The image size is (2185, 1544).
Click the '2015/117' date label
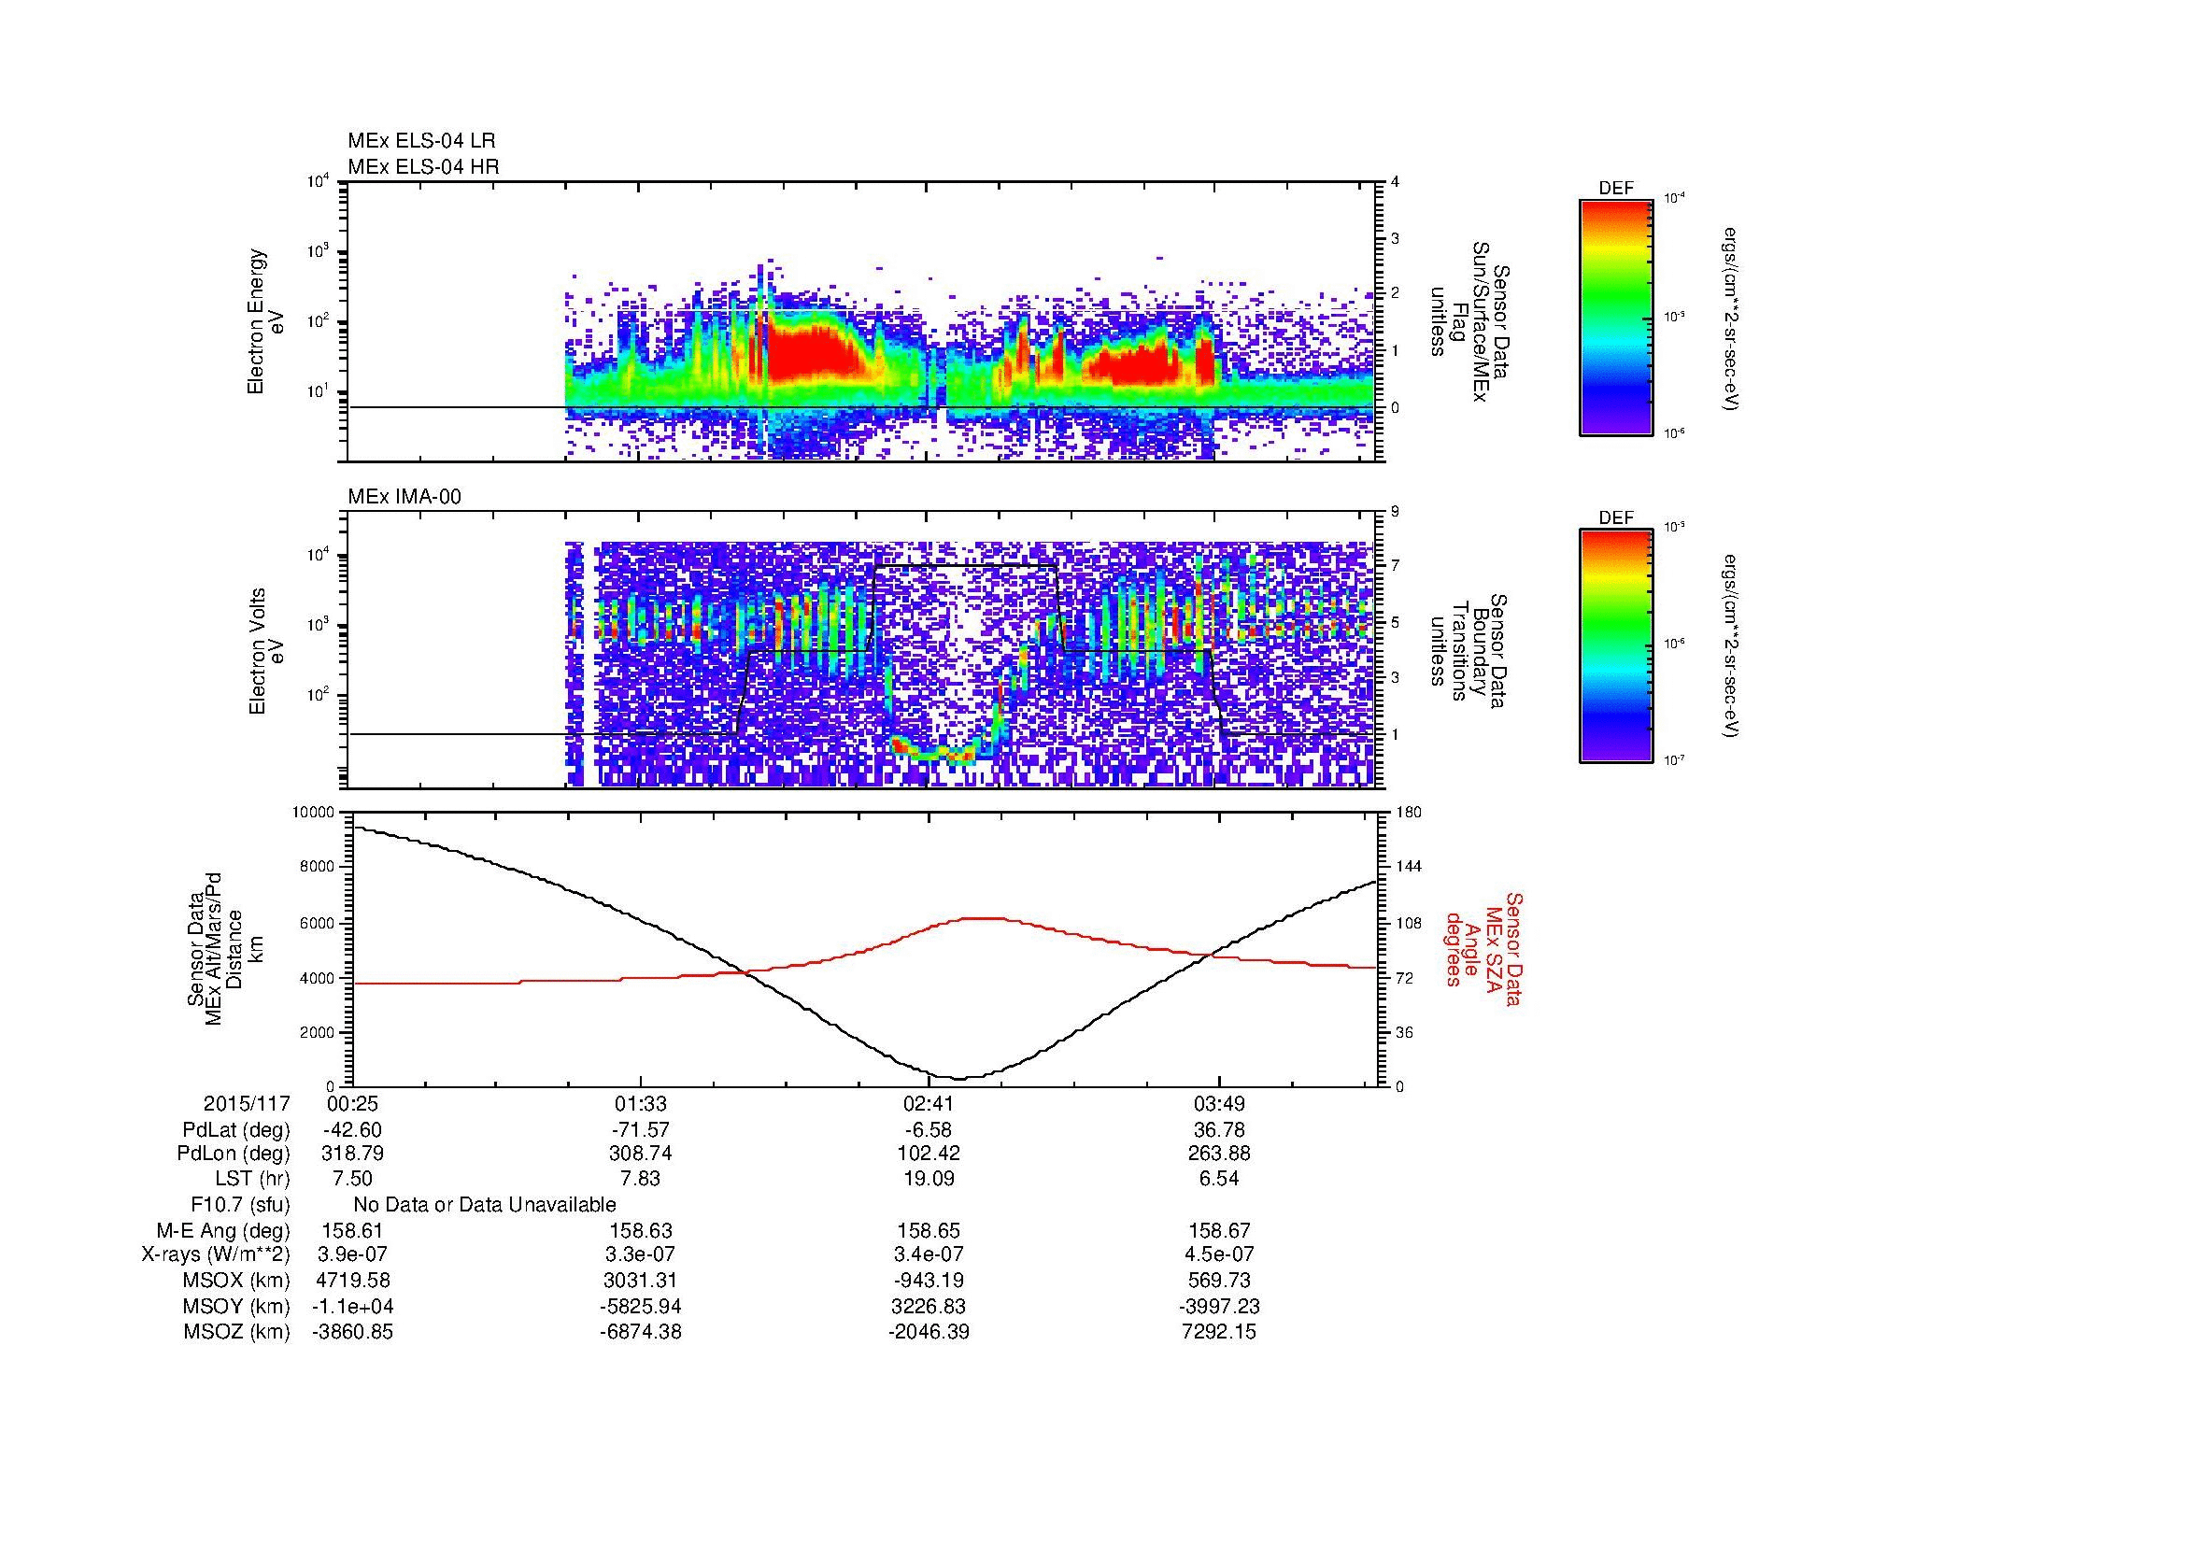247,1103
